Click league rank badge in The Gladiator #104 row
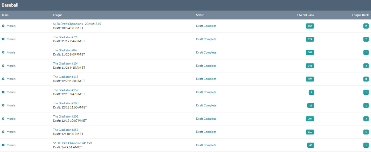Image resolution: width=371 pixels, height=152 pixels. 366,66
